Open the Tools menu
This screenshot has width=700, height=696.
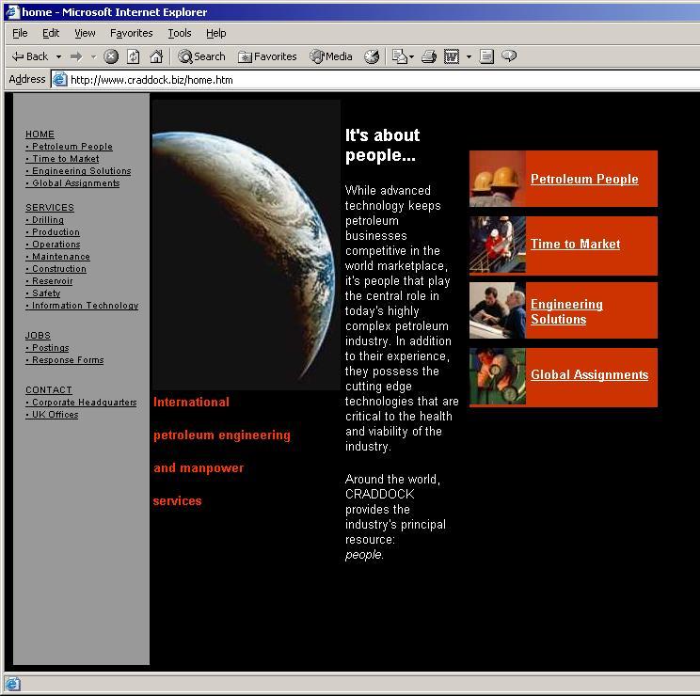180,33
